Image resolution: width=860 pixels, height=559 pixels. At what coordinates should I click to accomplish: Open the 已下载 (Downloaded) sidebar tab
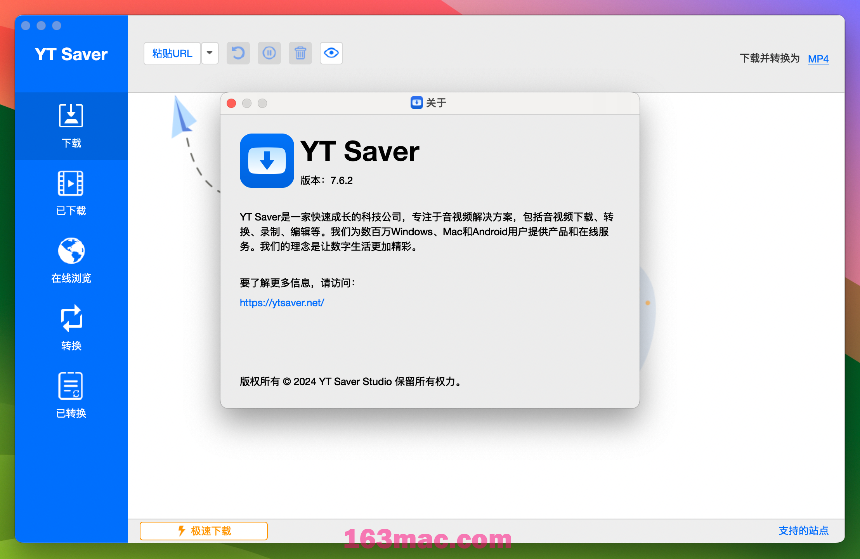pyautogui.click(x=71, y=193)
